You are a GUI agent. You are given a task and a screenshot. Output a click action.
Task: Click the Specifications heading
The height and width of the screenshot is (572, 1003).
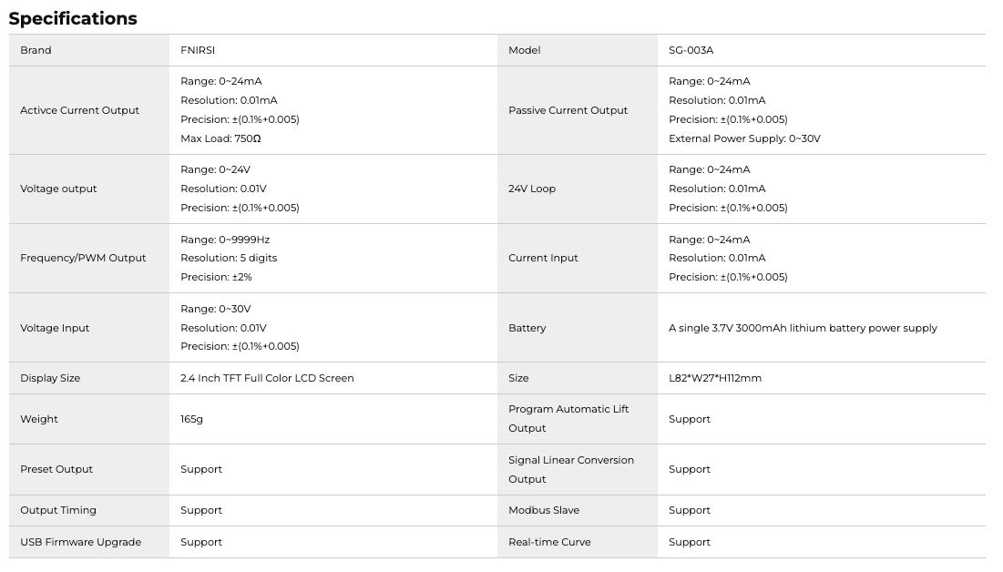point(73,18)
